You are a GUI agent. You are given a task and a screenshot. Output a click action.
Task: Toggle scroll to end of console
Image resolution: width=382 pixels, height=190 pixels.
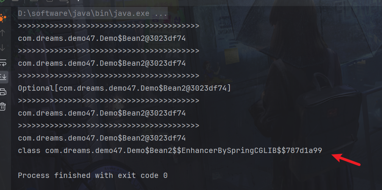click(x=3, y=77)
